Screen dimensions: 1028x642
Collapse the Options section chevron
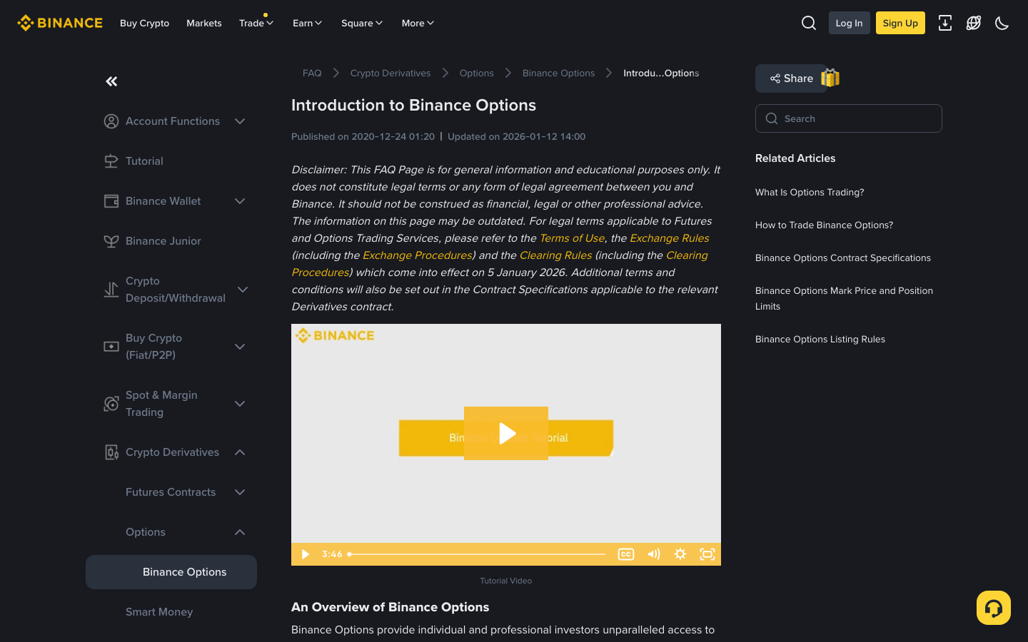pos(240,531)
